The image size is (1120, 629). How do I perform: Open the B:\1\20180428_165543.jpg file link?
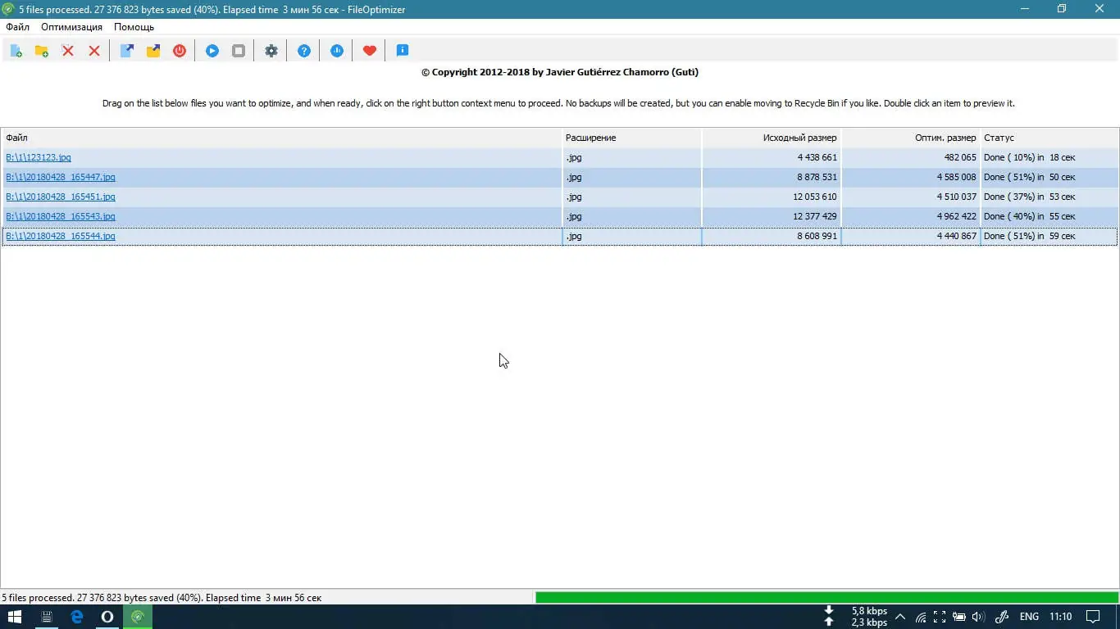coord(61,216)
